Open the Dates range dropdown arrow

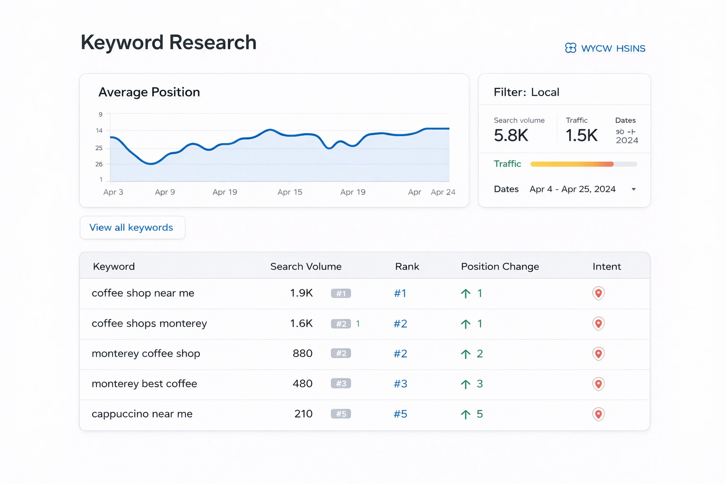pos(634,190)
